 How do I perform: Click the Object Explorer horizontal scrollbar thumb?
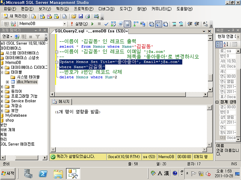(26, 157)
